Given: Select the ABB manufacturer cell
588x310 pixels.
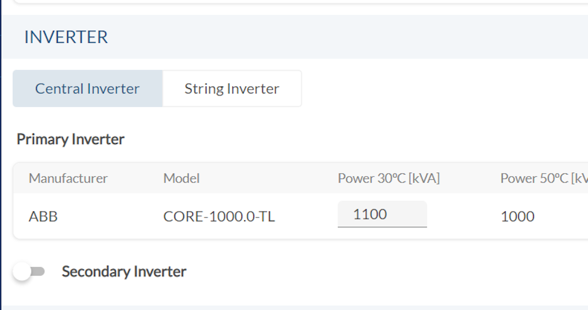Looking at the screenshot, I should tap(43, 216).
